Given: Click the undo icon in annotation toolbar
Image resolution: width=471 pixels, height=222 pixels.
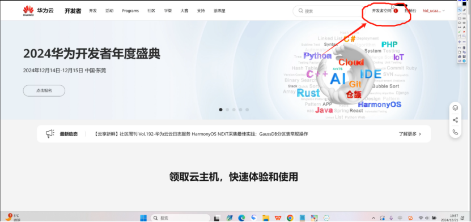Looking at the screenshot, I should pyautogui.click(x=460, y=48).
